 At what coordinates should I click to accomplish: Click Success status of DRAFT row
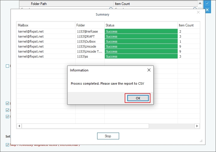[x=141, y=36]
